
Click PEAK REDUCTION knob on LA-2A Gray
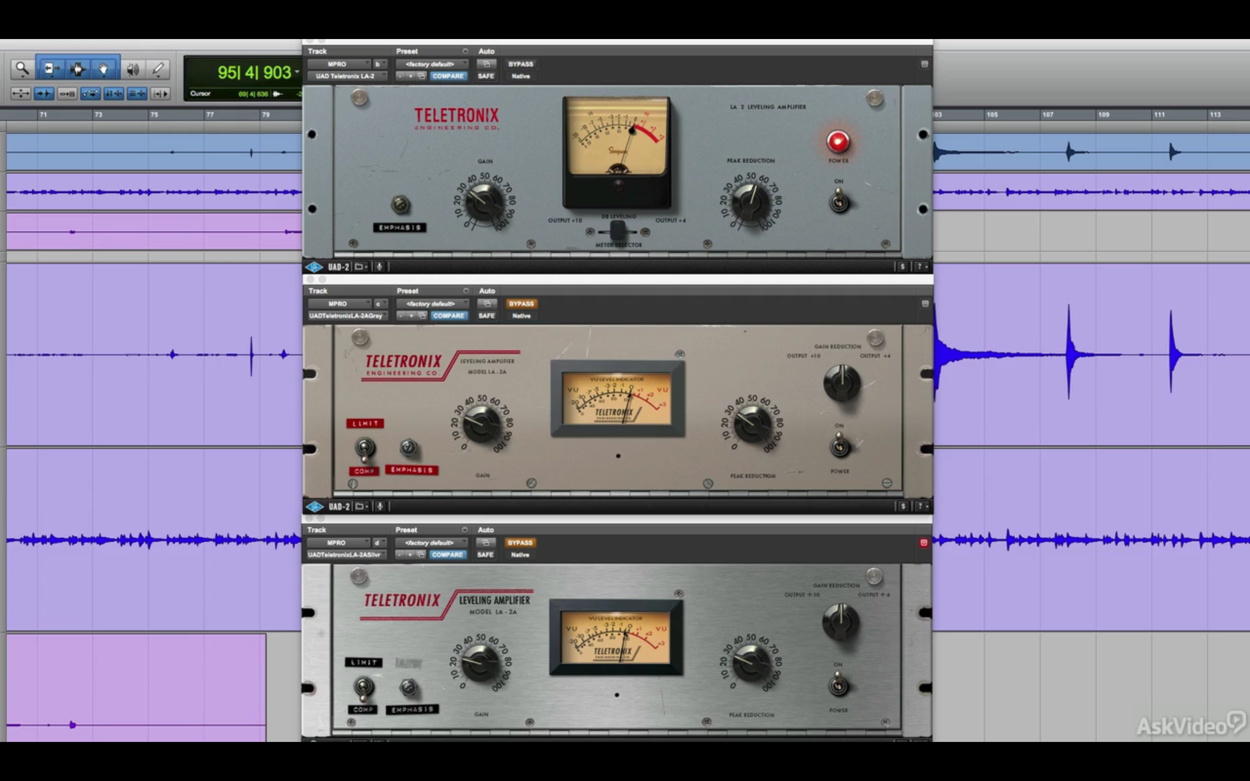[752, 424]
